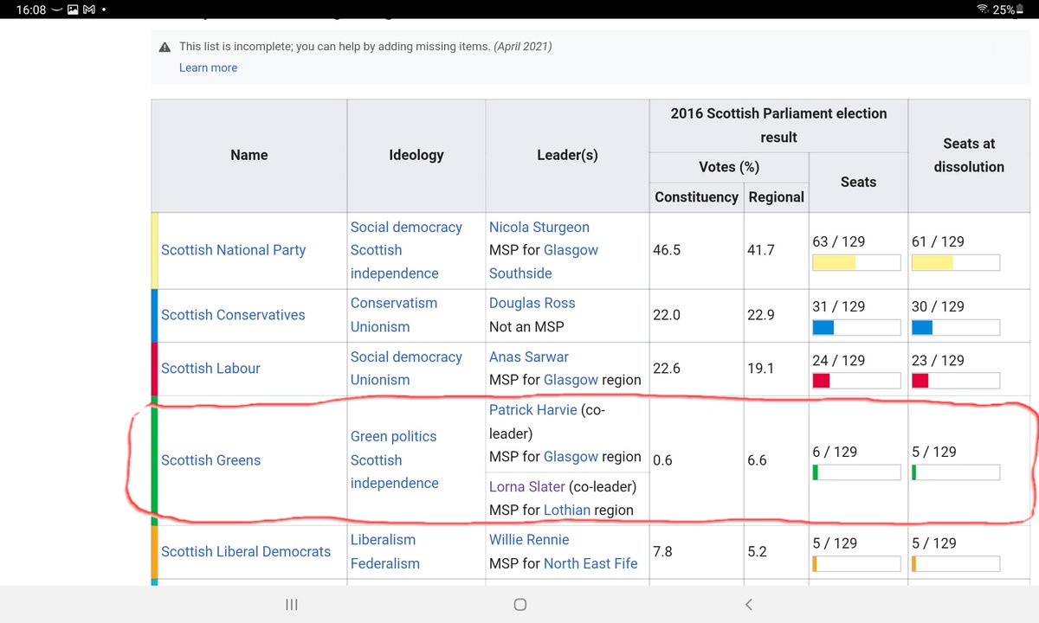Image resolution: width=1039 pixels, height=623 pixels.
Task: Open the Glasgow Southside constituency link
Action: tap(544, 261)
